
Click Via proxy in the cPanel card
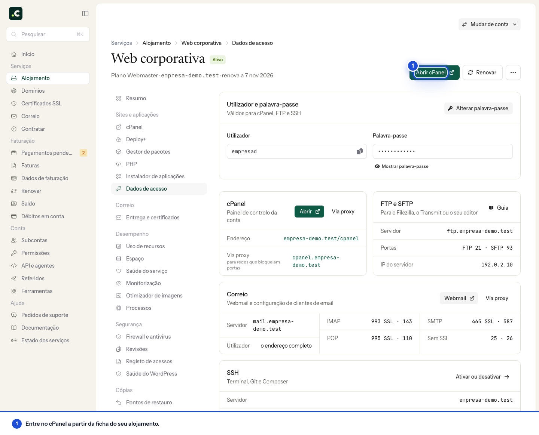pos(343,212)
